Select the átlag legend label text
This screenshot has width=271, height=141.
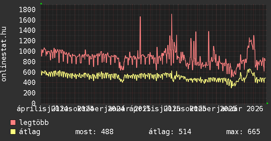[30, 132]
